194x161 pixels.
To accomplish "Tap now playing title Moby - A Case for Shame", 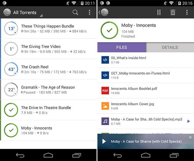I will (146, 141).
